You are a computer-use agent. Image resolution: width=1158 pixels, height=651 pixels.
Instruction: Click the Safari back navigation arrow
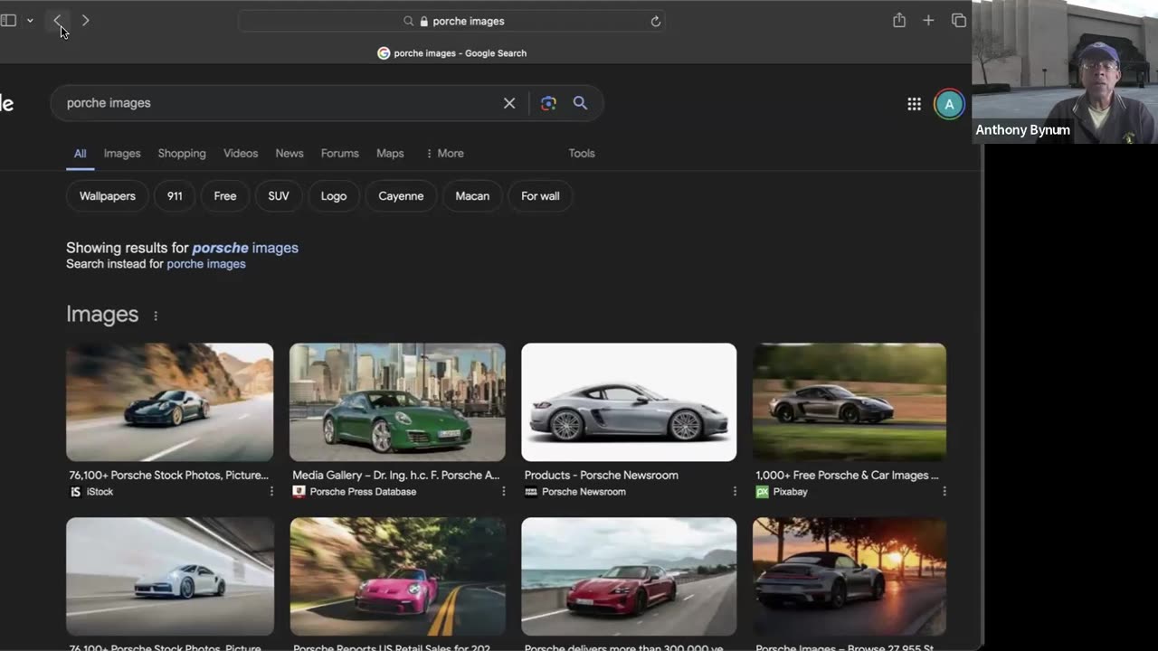point(57,21)
